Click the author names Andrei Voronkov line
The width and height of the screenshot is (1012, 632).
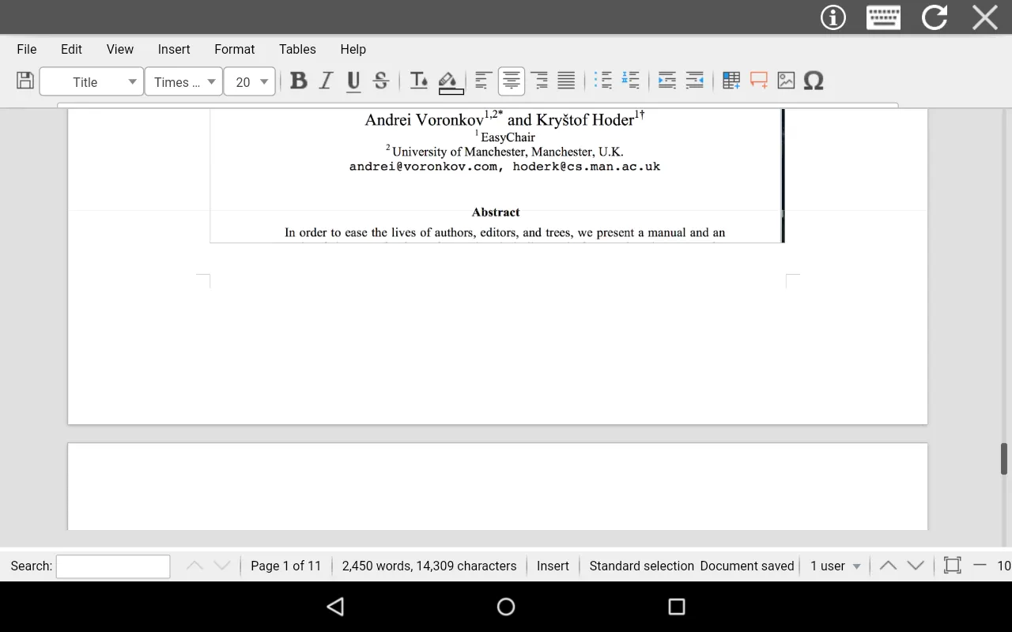(504, 119)
